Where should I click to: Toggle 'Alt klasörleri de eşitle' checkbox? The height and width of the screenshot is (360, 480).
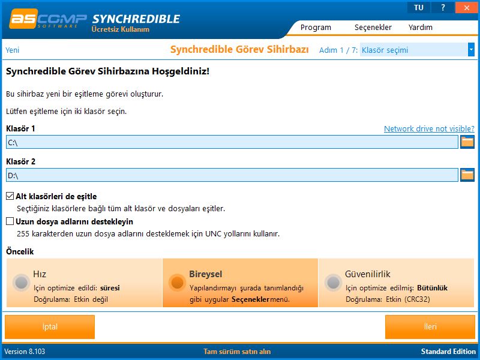[x=10, y=196]
